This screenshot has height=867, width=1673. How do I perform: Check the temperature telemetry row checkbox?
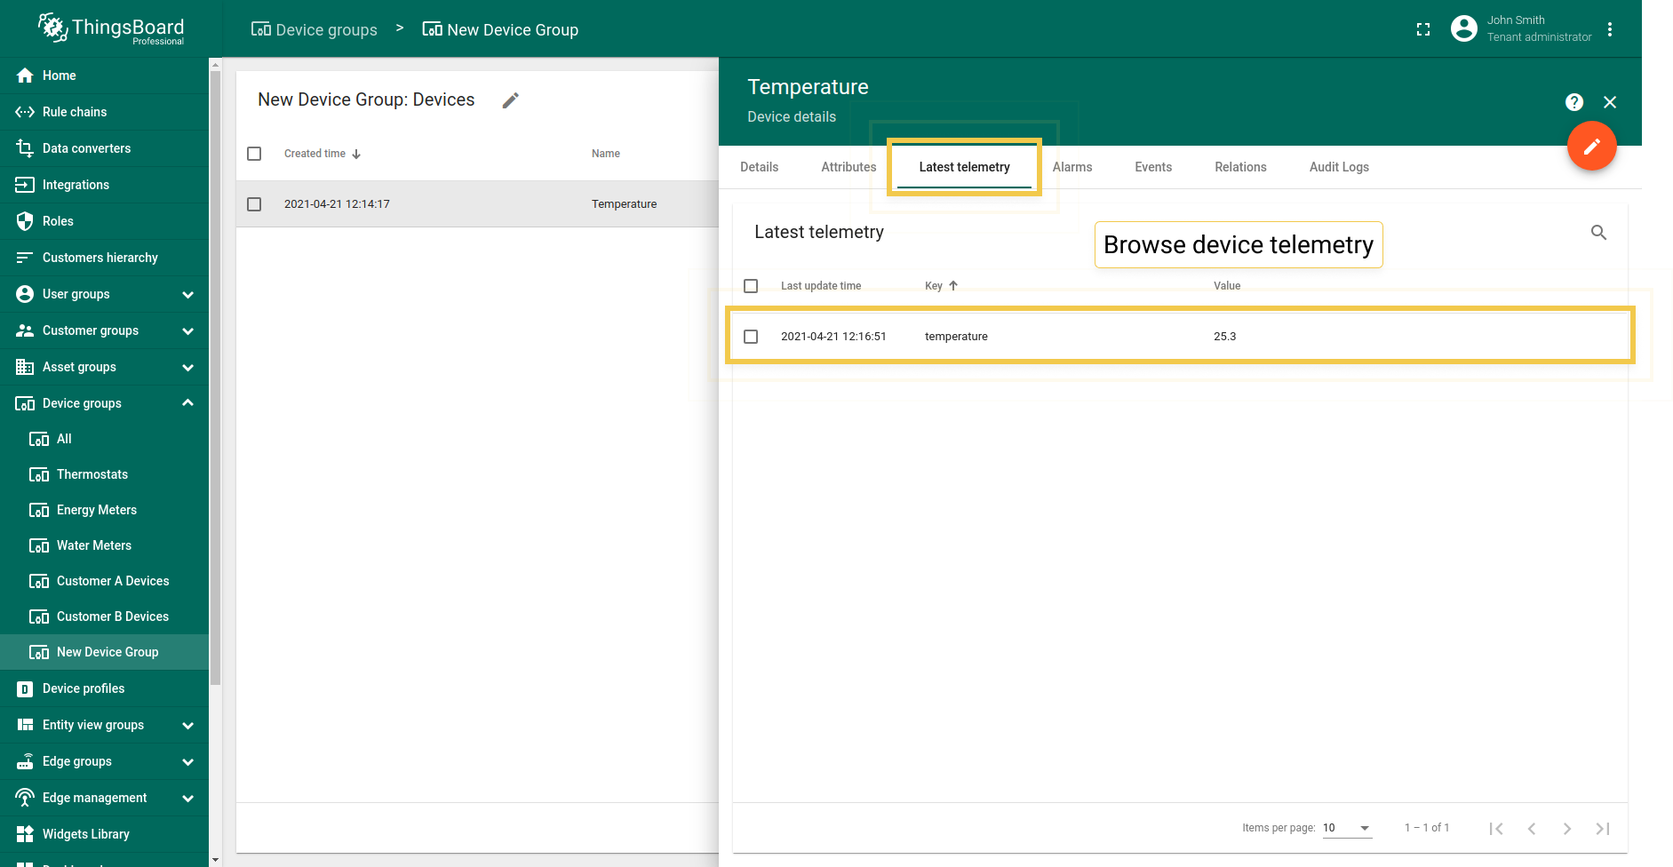751,337
